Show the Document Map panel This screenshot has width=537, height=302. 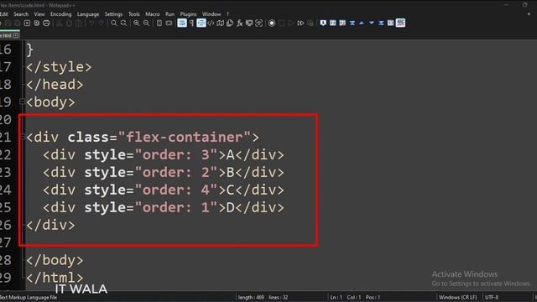pyautogui.click(x=220, y=23)
